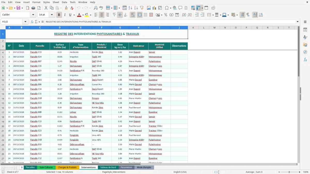Toggle Italic formatting
Viewport: 310px width, 174px height.
(65, 15)
